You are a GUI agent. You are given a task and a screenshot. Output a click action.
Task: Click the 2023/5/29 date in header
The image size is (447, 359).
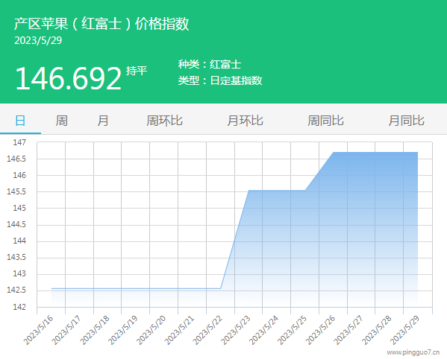pos(38,40)
